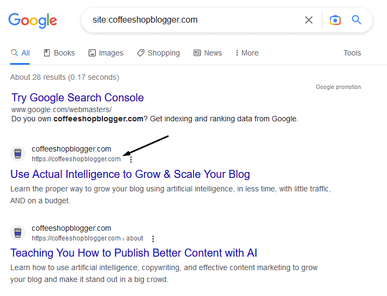387x296 pixels.
Task: Click the Google logo
Action: 32,20
